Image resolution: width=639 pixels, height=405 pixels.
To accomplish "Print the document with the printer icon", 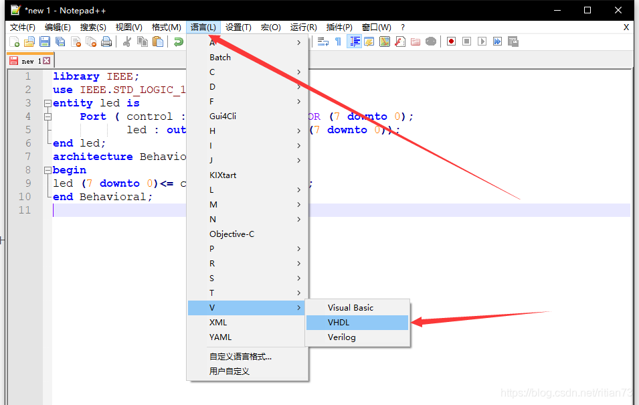I will (106, 42).
